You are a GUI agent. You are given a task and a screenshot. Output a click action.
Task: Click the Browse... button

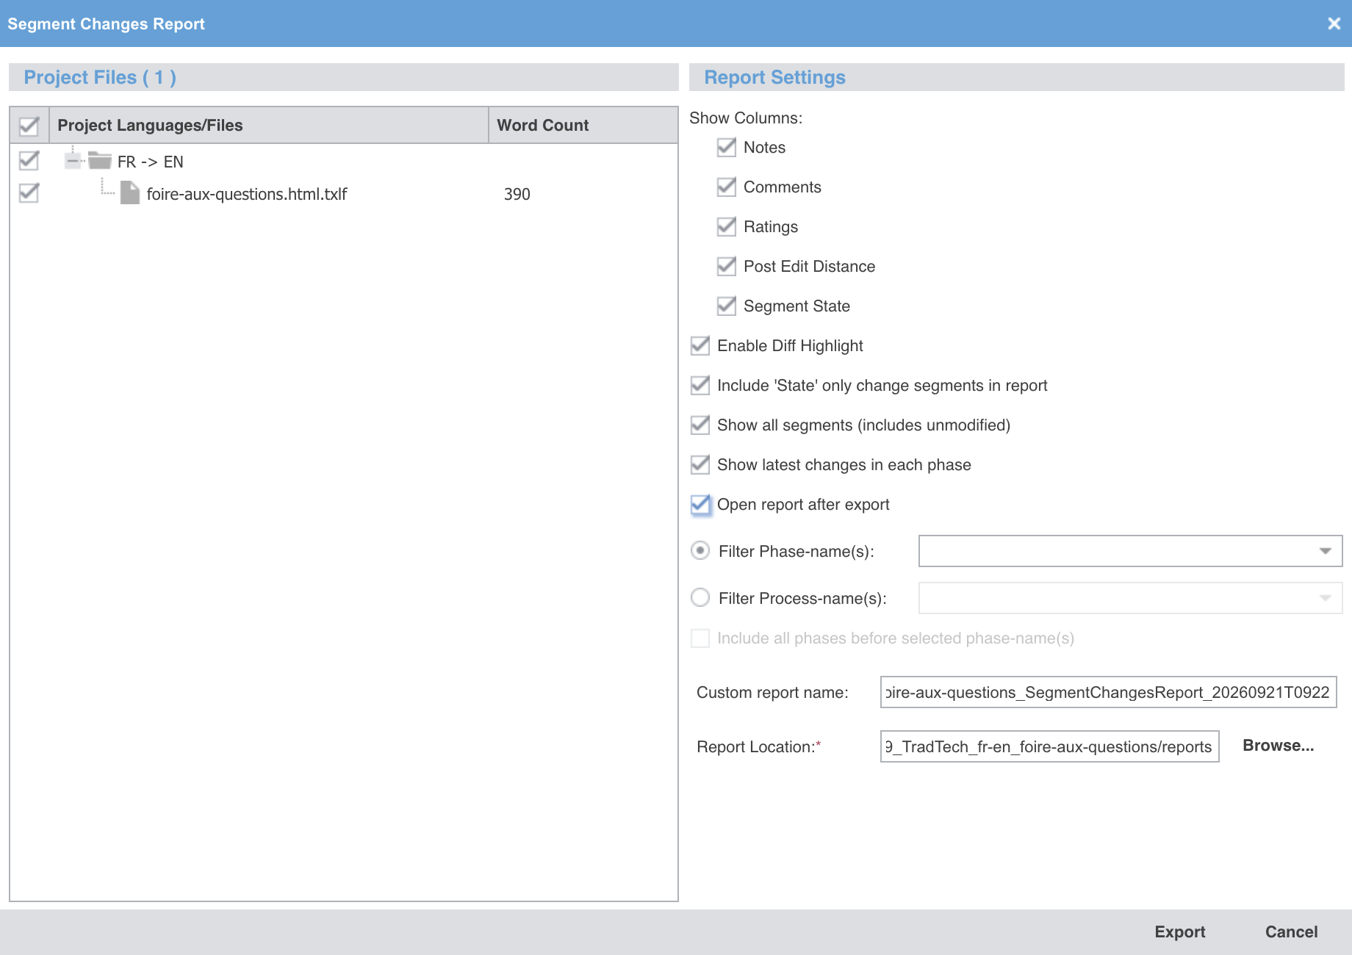tap(1278, 746)
